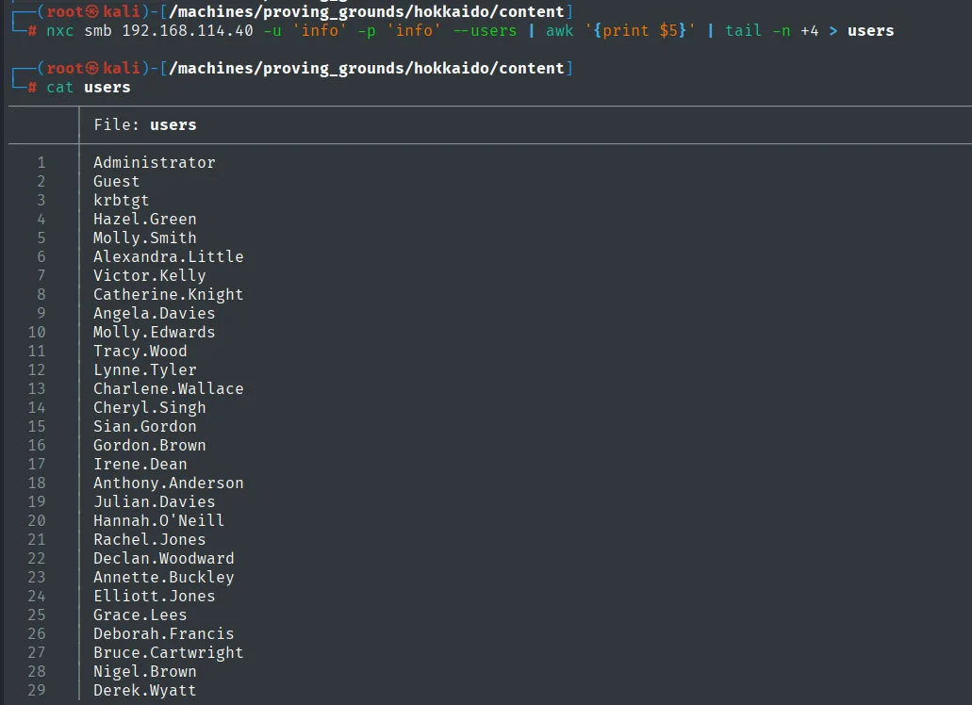Select the 'Anthony.Anderson' entry
972x705 pixels.
(169, 484)
